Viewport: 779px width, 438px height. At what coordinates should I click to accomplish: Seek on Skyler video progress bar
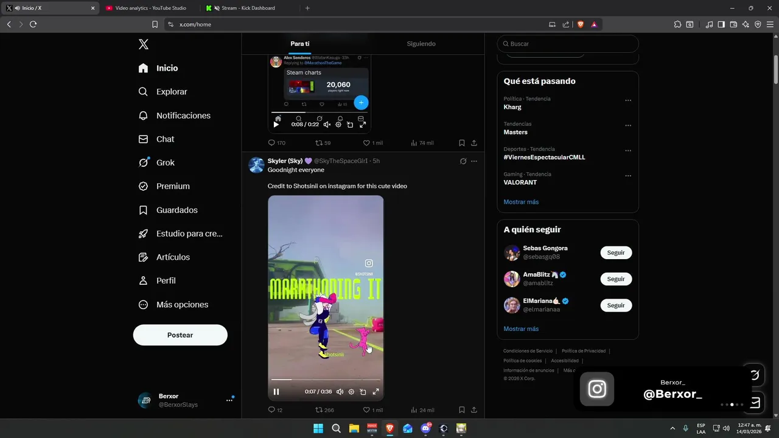(326, 380)
